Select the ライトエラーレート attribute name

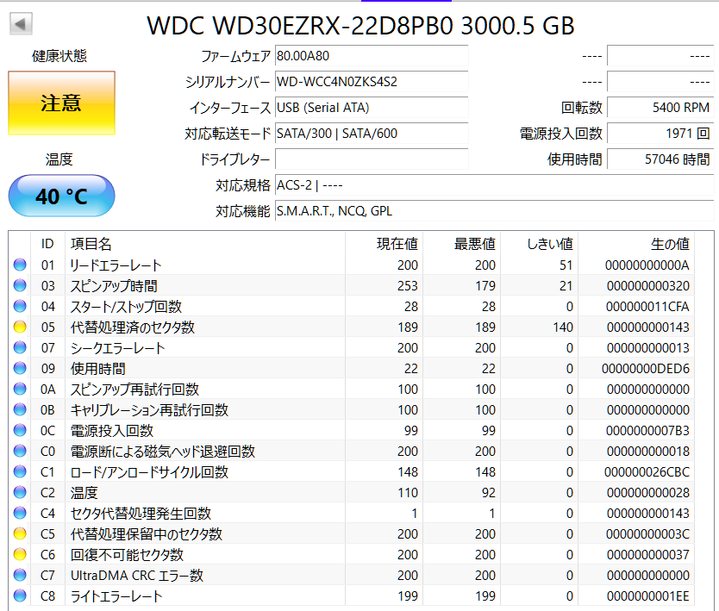pos(116,596)
